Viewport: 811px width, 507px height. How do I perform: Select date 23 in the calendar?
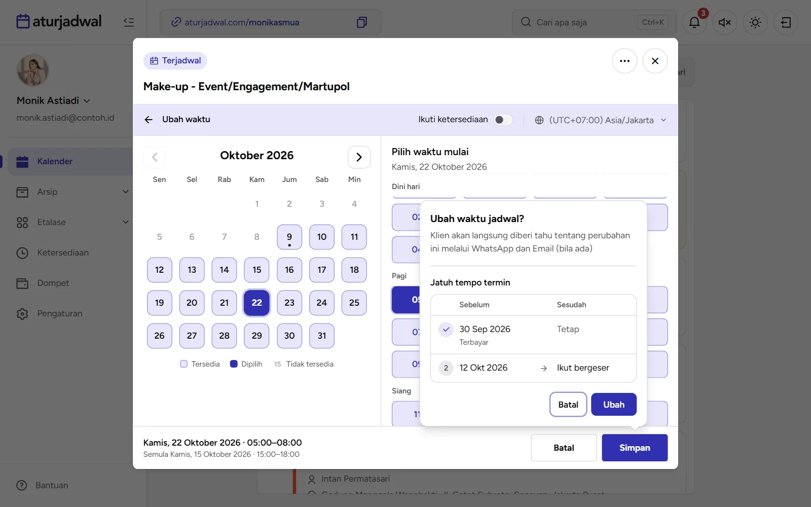pos(289,303)
